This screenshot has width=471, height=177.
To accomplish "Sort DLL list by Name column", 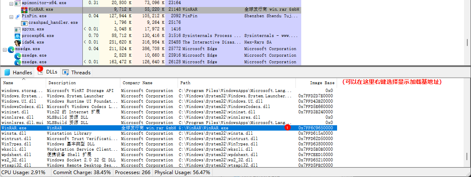I will [23, 83].
